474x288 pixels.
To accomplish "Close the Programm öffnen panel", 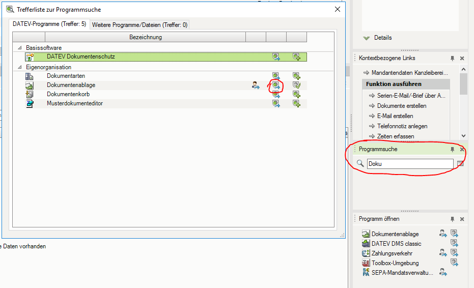I will [x=462, y=219].
